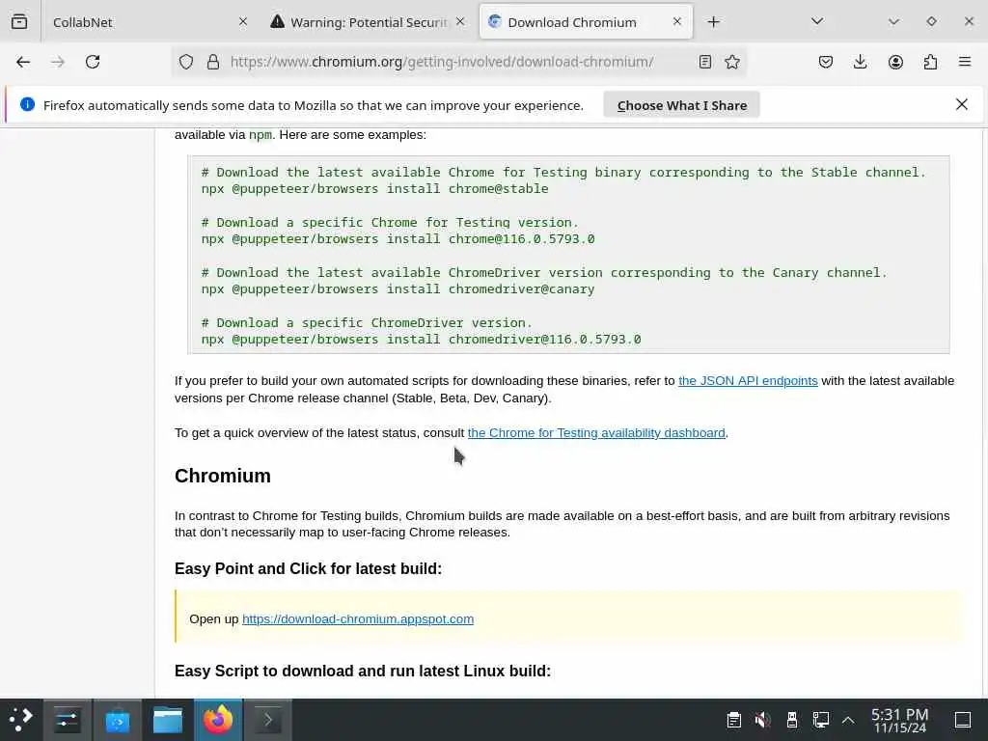The height and width of the screenshot is (741, 988).
Task: Close the Warning: Potential Security tab
Action: 460,22
